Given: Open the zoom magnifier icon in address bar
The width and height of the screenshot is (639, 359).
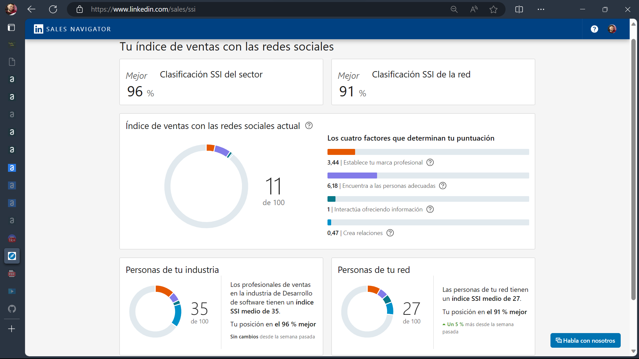Looking at the screenshot, I should pos(454,9).
